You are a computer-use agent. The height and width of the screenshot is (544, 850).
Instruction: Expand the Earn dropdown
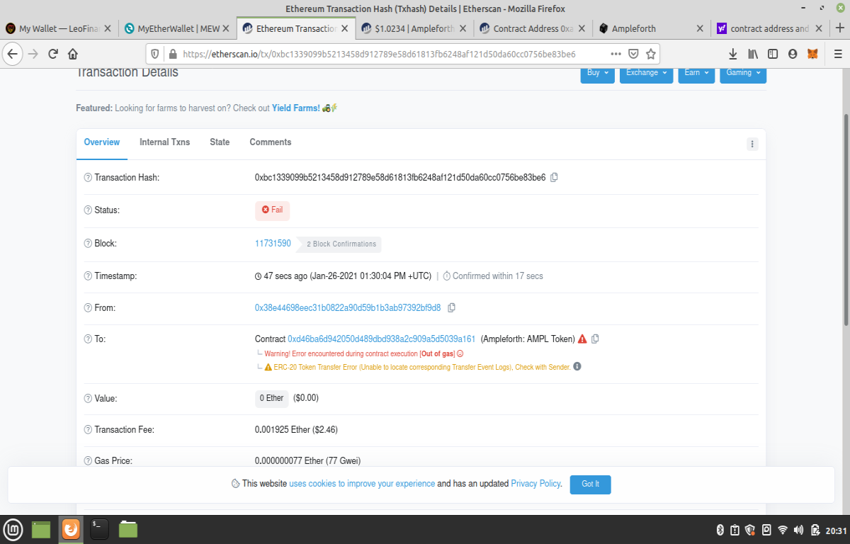696,73
